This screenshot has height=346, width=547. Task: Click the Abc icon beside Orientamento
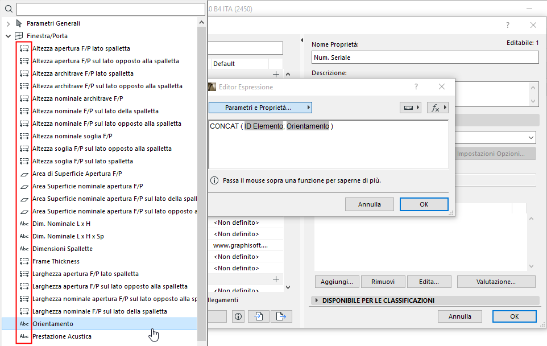(x=24, y=324)
